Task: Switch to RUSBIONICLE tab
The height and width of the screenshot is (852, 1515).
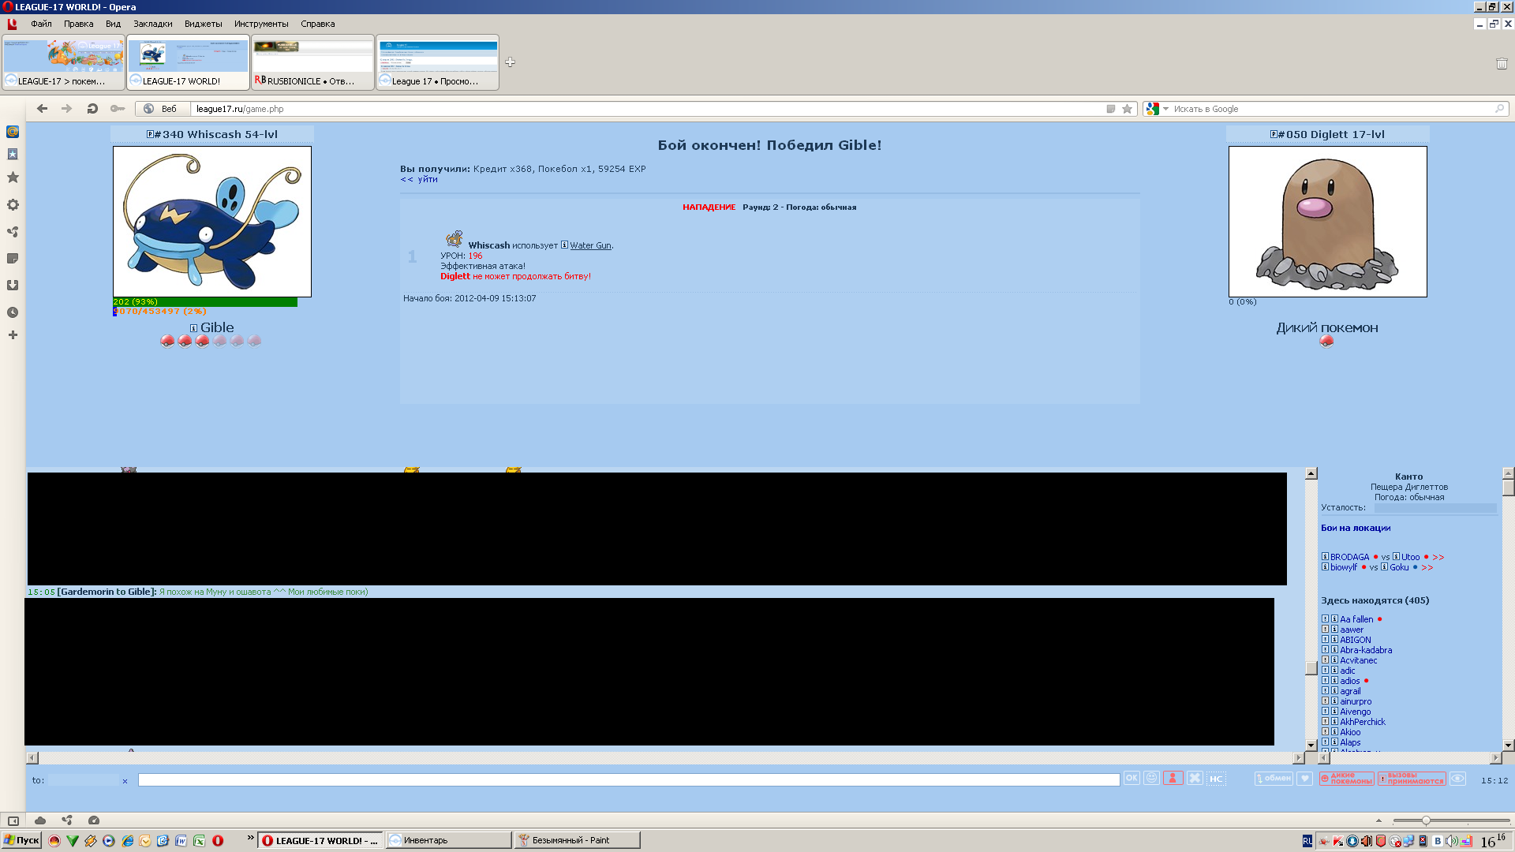Action: 312,62
